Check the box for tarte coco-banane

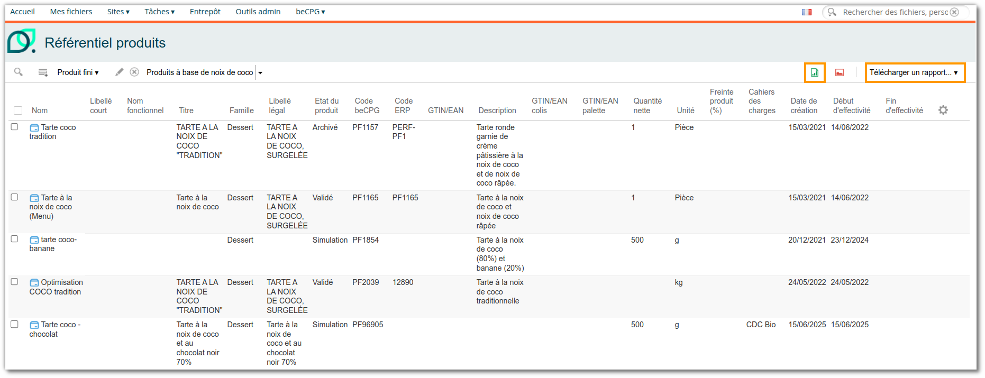[14, 239]
